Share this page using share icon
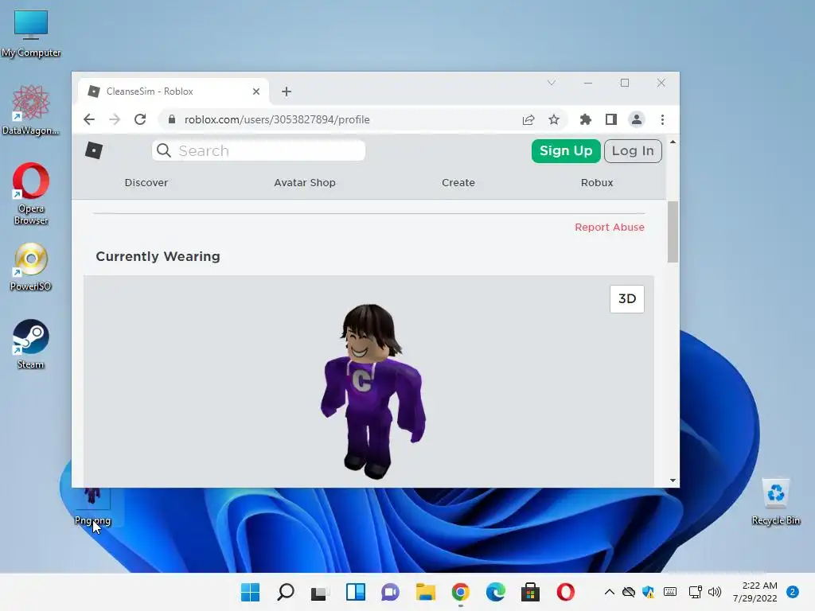 click(x=528, y=120)
